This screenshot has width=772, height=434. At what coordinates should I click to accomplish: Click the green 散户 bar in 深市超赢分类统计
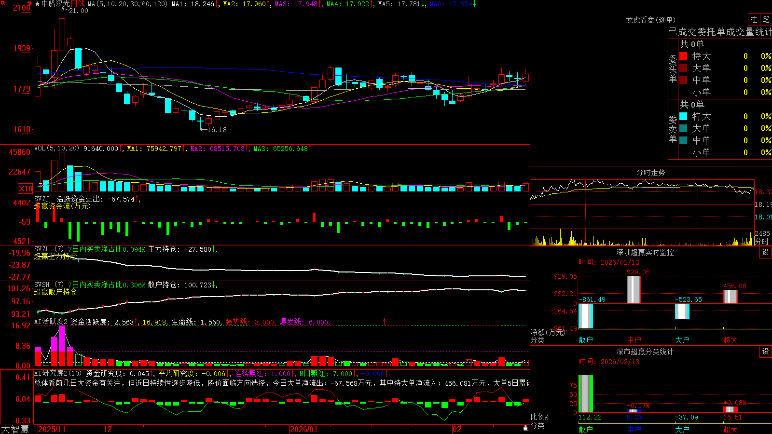click(x=586, y=394)
